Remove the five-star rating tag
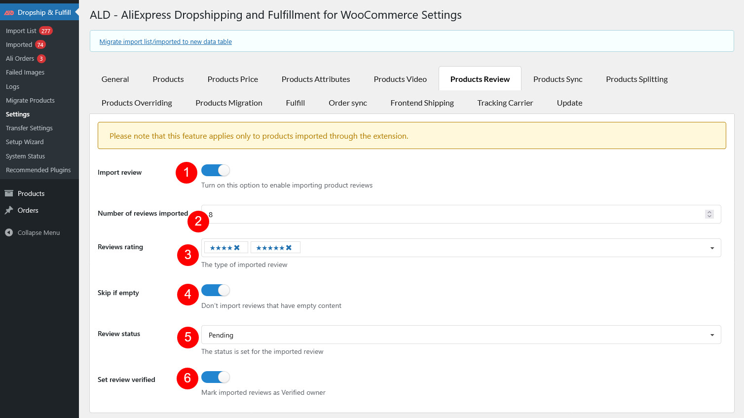 [x=289, y=248]
